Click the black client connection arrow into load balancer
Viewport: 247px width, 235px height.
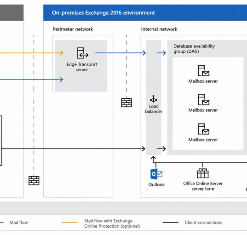(73, 149)
